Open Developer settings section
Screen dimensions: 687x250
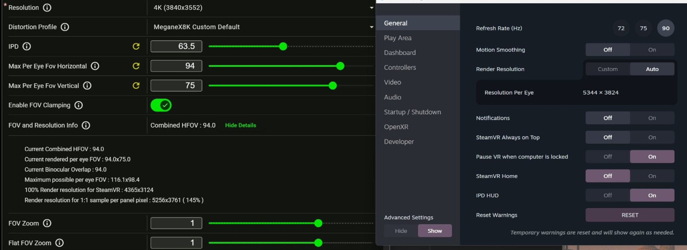coord(418,142)
